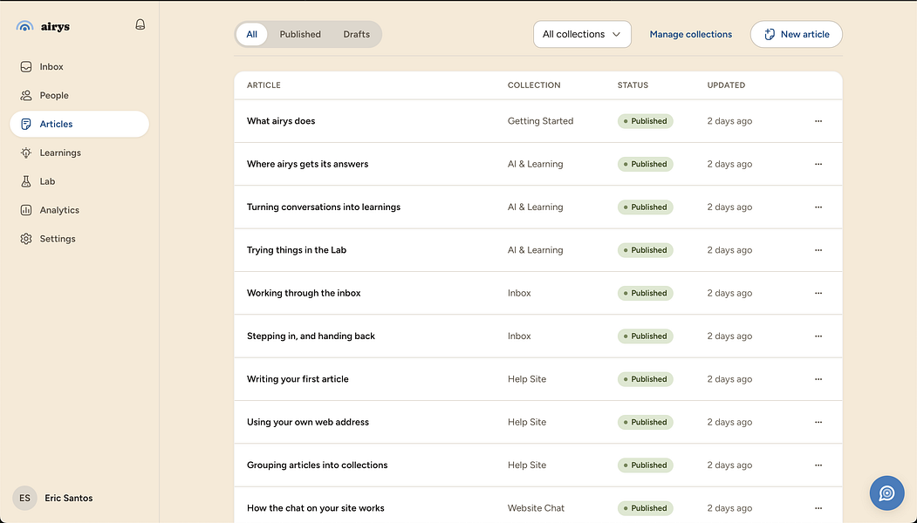View Analytics in the sidebar

(x=79, y=210)
